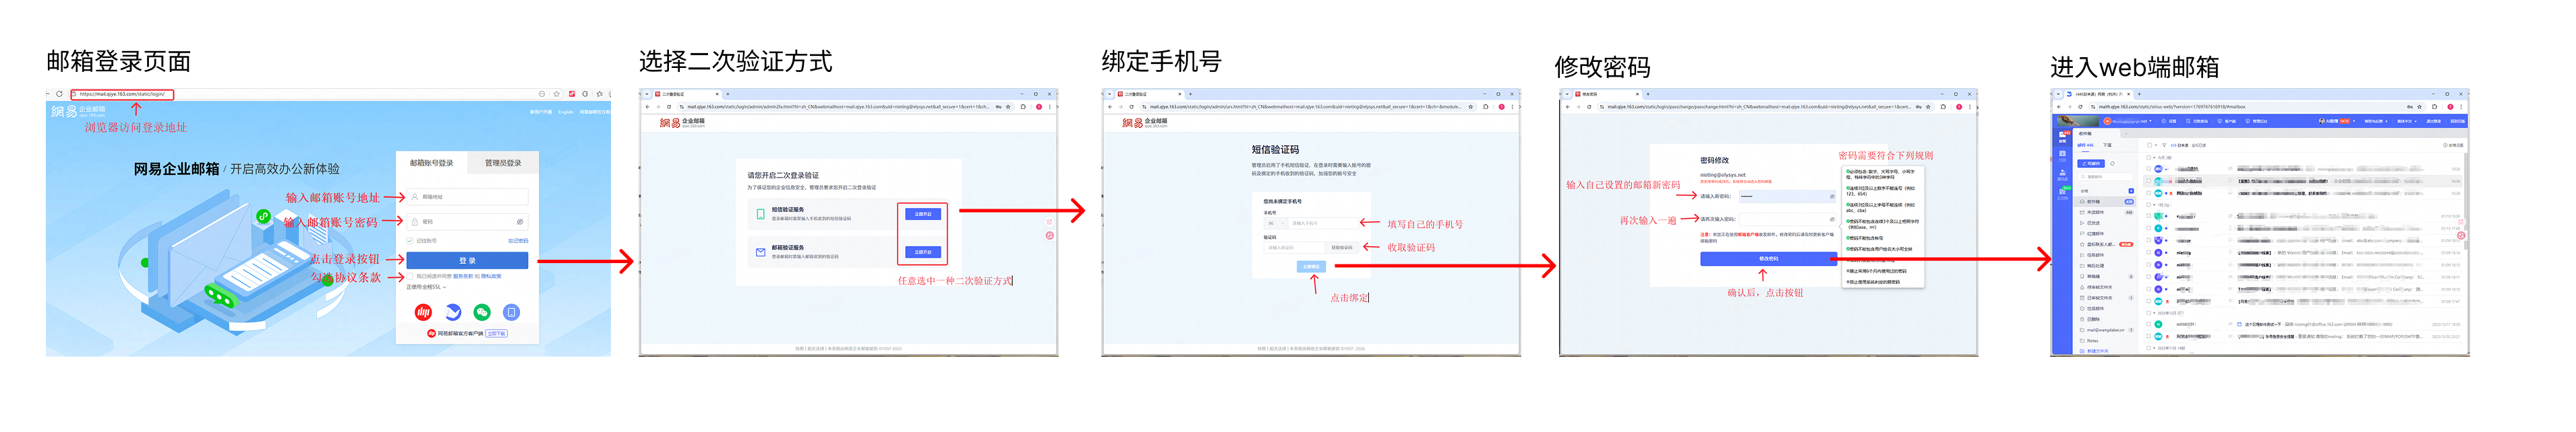Click the 邮箱验证服务 envelope icon
Image resolution: width=2576 pixels, height=432 pixels.
tap(761, 252)
